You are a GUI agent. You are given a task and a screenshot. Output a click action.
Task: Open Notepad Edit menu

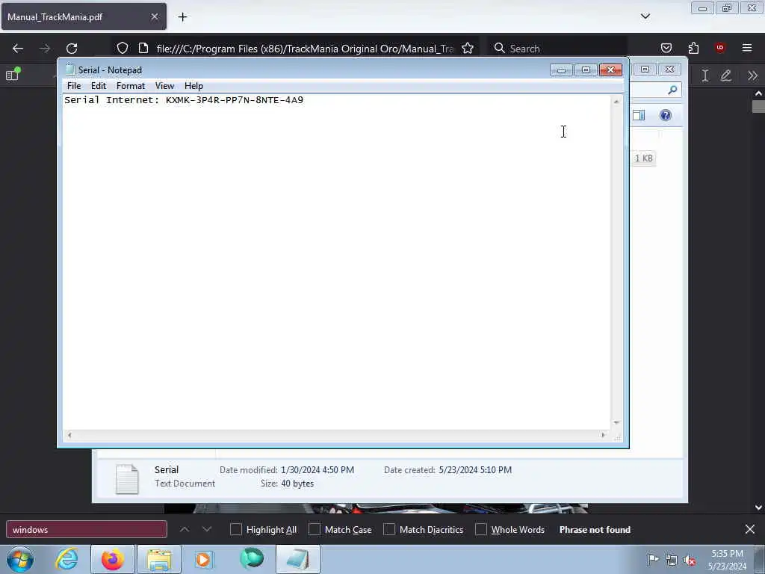pos(99,86)
